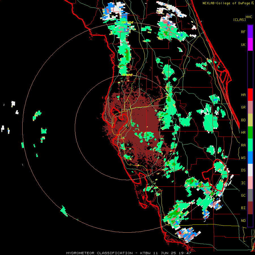Click the DS legend label text
Screen dimensions: 255x255
click(243, 170)
